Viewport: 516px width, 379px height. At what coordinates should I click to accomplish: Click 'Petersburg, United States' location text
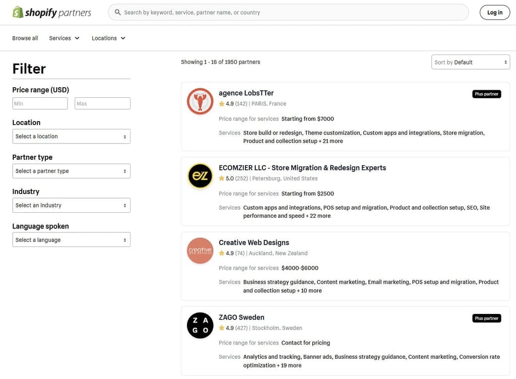285,178
